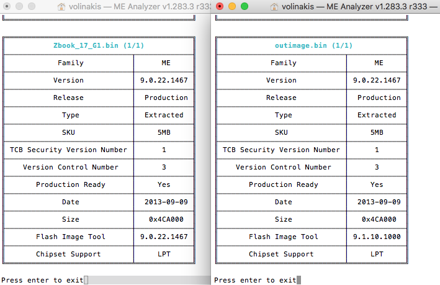The width and height of the screenshot is (440, 285).
Task: Click 'Family' label in right window
Action: pyautogui.click(x=284, y=63)
